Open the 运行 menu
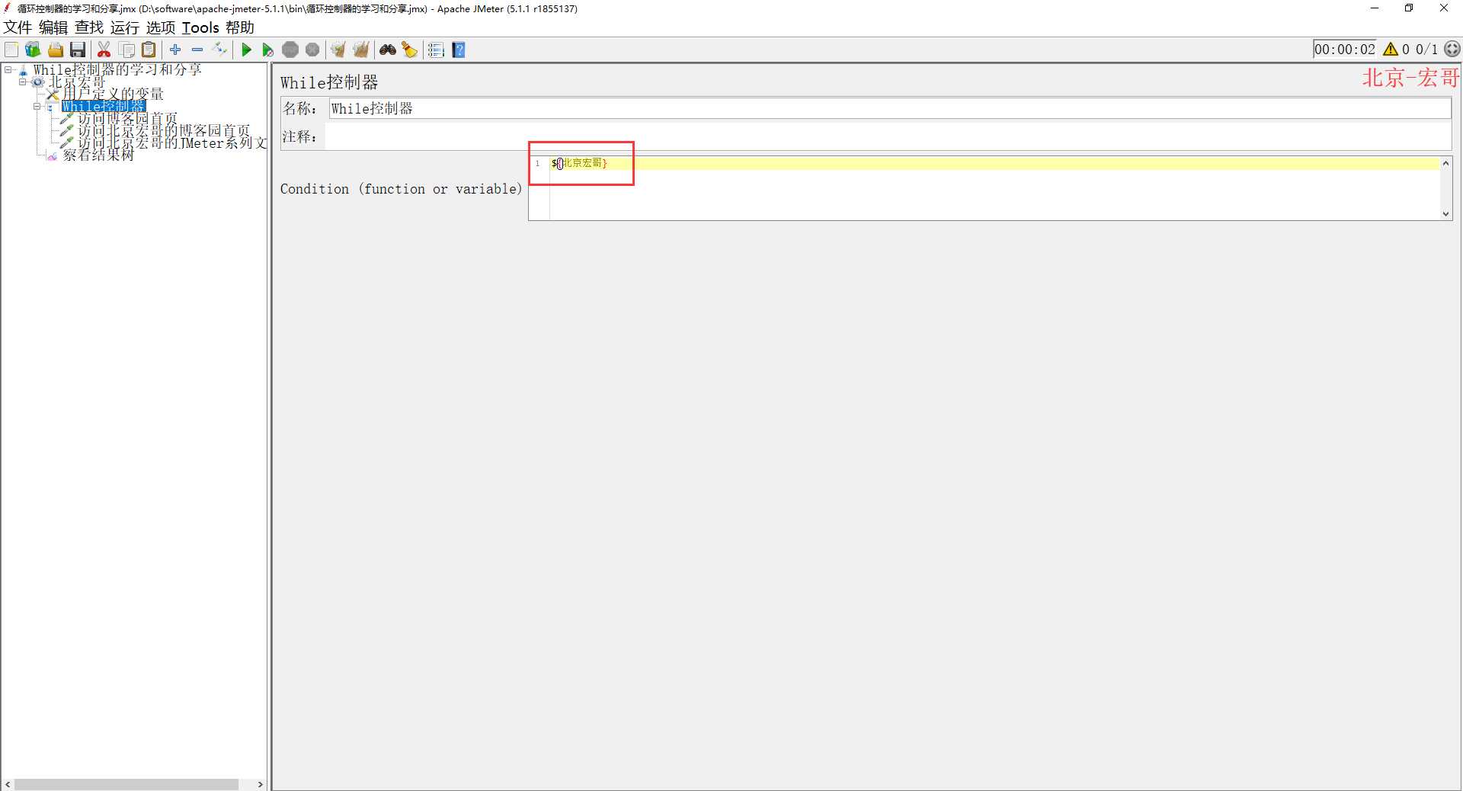Viewport: 1463px width, 791px height. click(x=125, y=27)
